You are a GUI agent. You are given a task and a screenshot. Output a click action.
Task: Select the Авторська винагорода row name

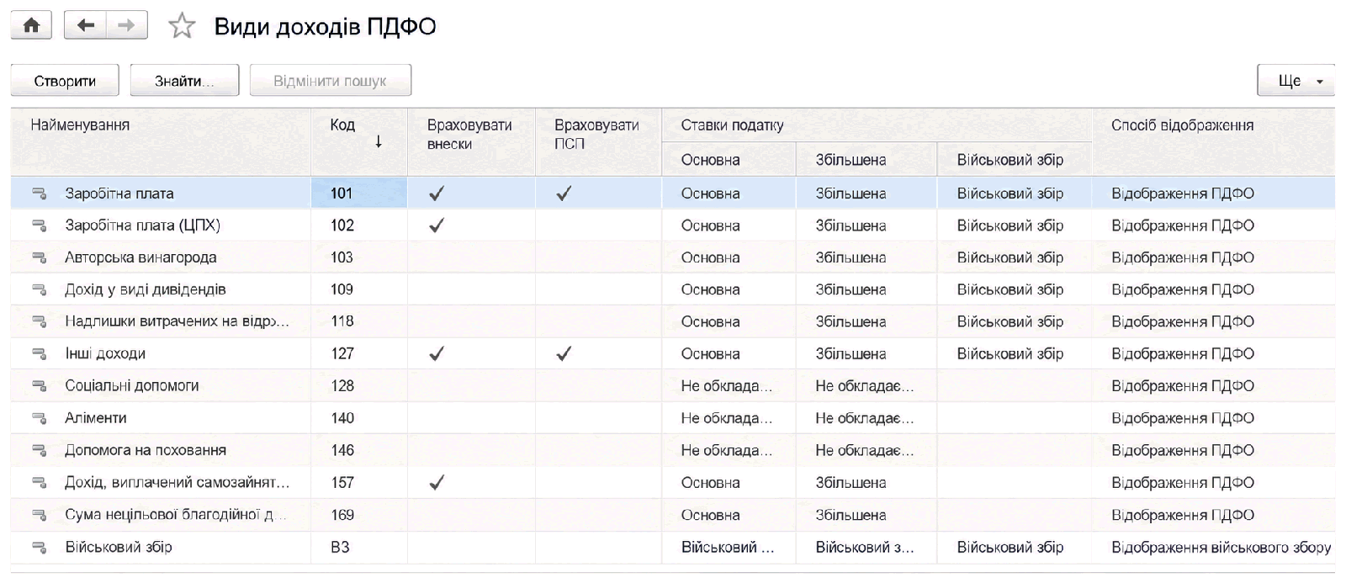140,257
